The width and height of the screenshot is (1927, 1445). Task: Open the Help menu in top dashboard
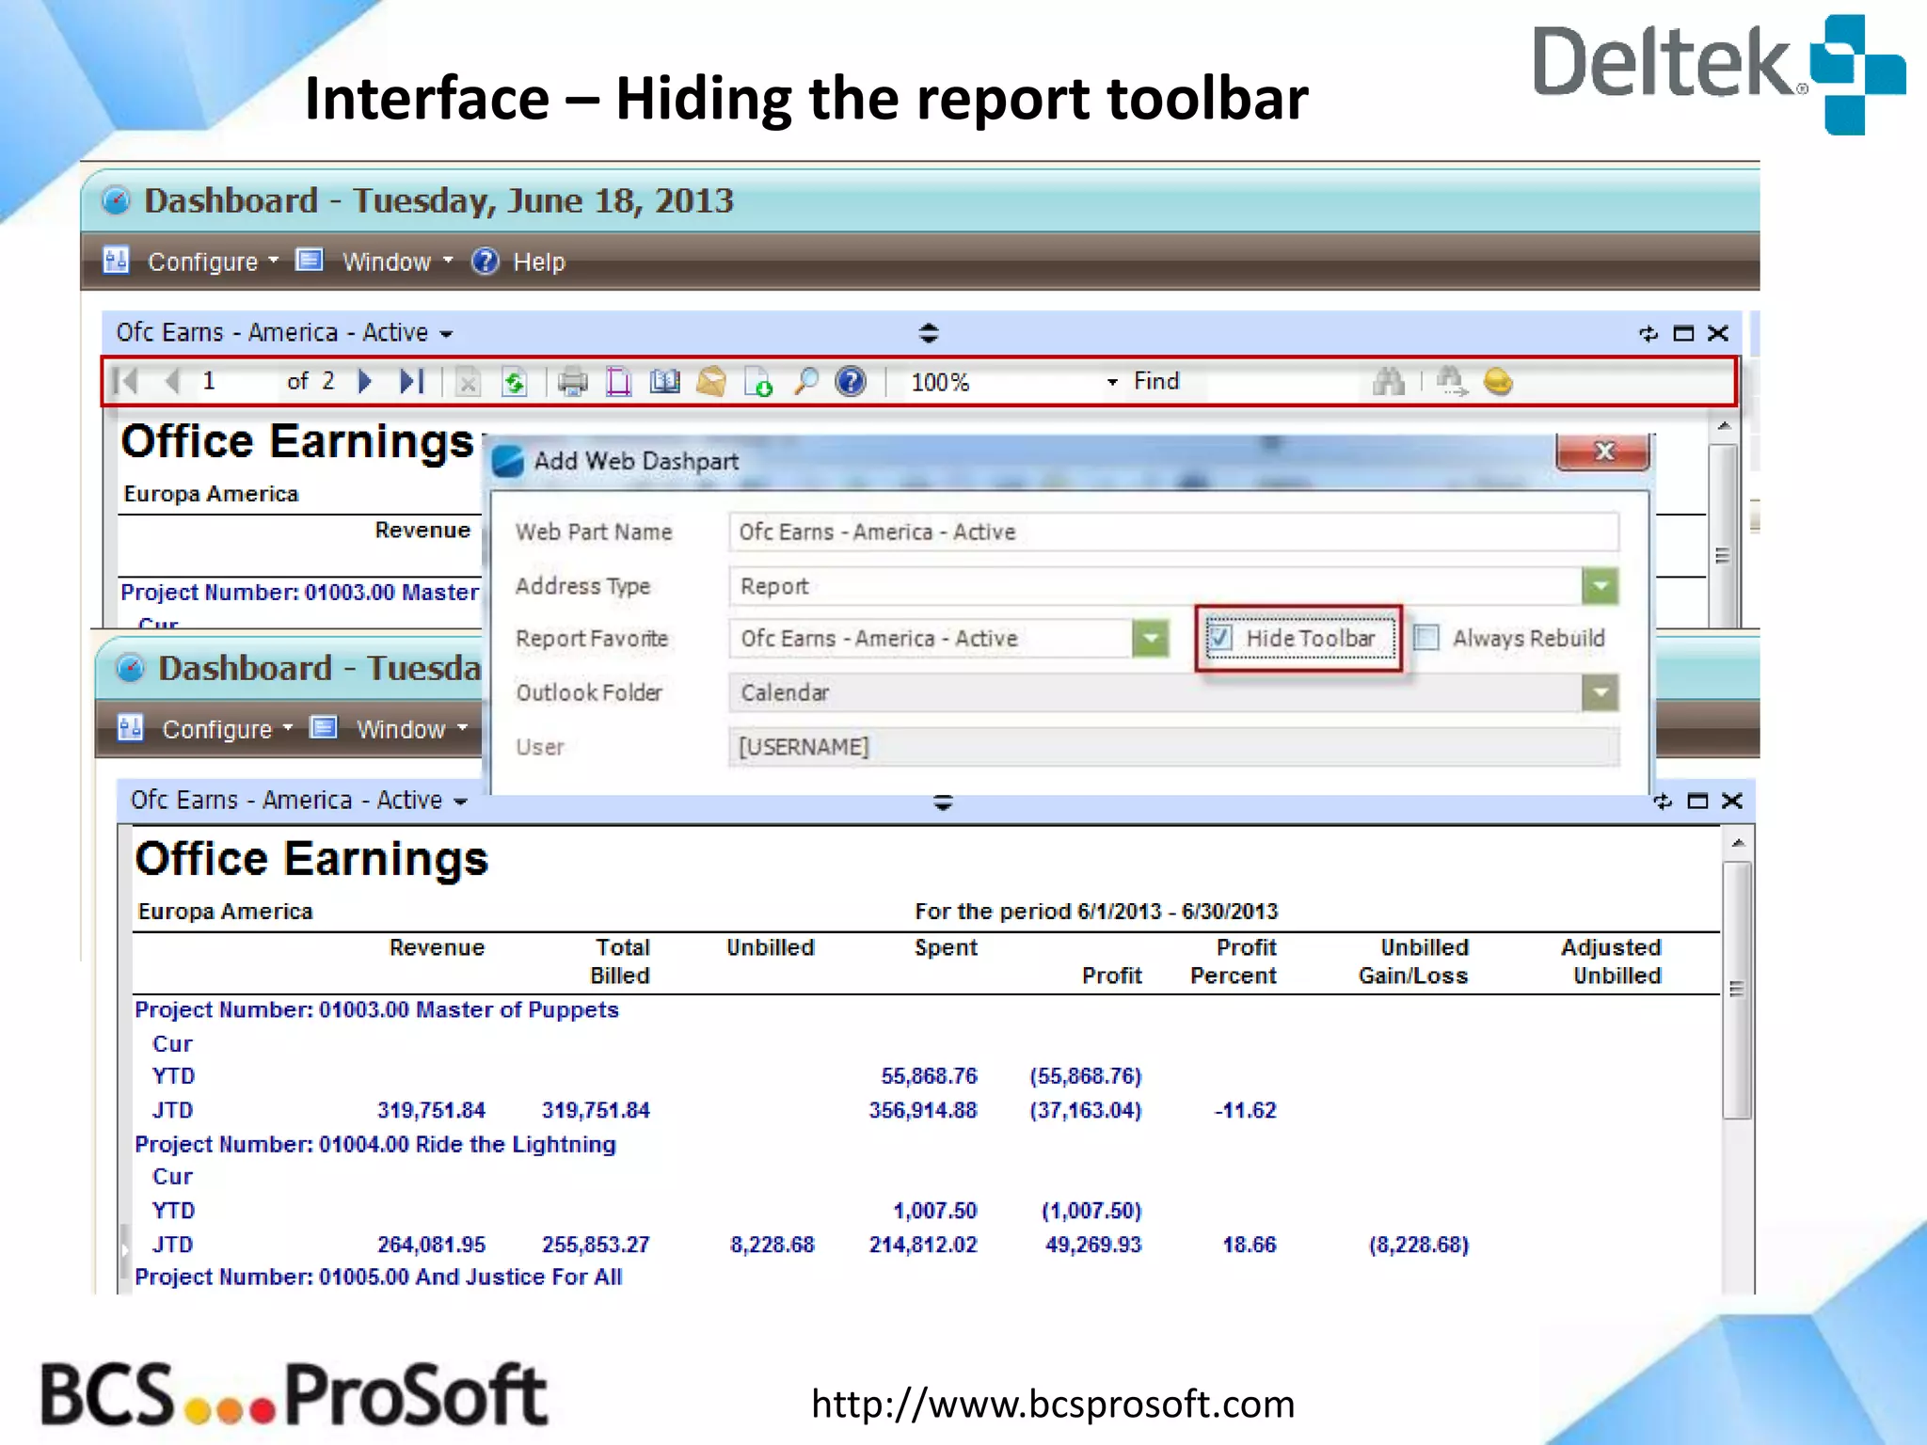(x=539, y=262)
